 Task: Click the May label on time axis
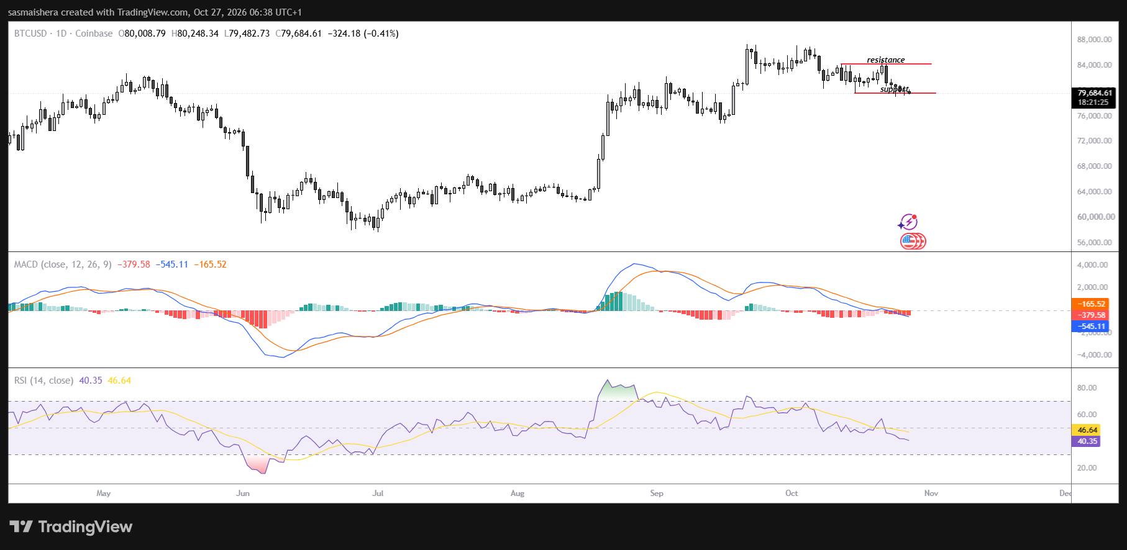coord(104,494)
